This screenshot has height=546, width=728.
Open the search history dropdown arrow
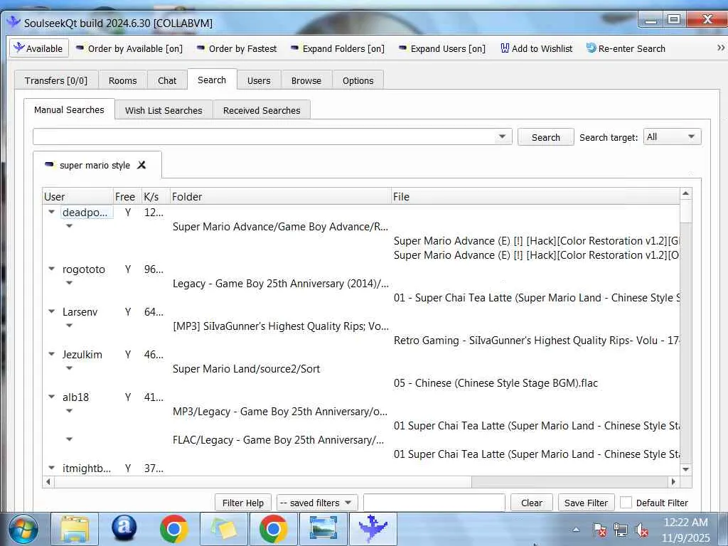(x=502, y=137)
